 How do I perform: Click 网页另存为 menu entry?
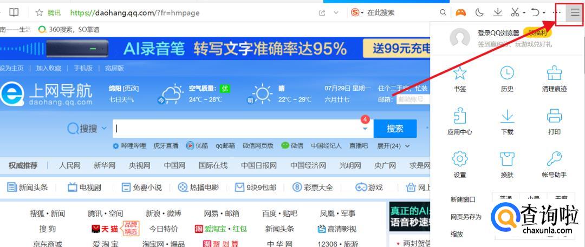pyautogui.click(x=466, y=216)
